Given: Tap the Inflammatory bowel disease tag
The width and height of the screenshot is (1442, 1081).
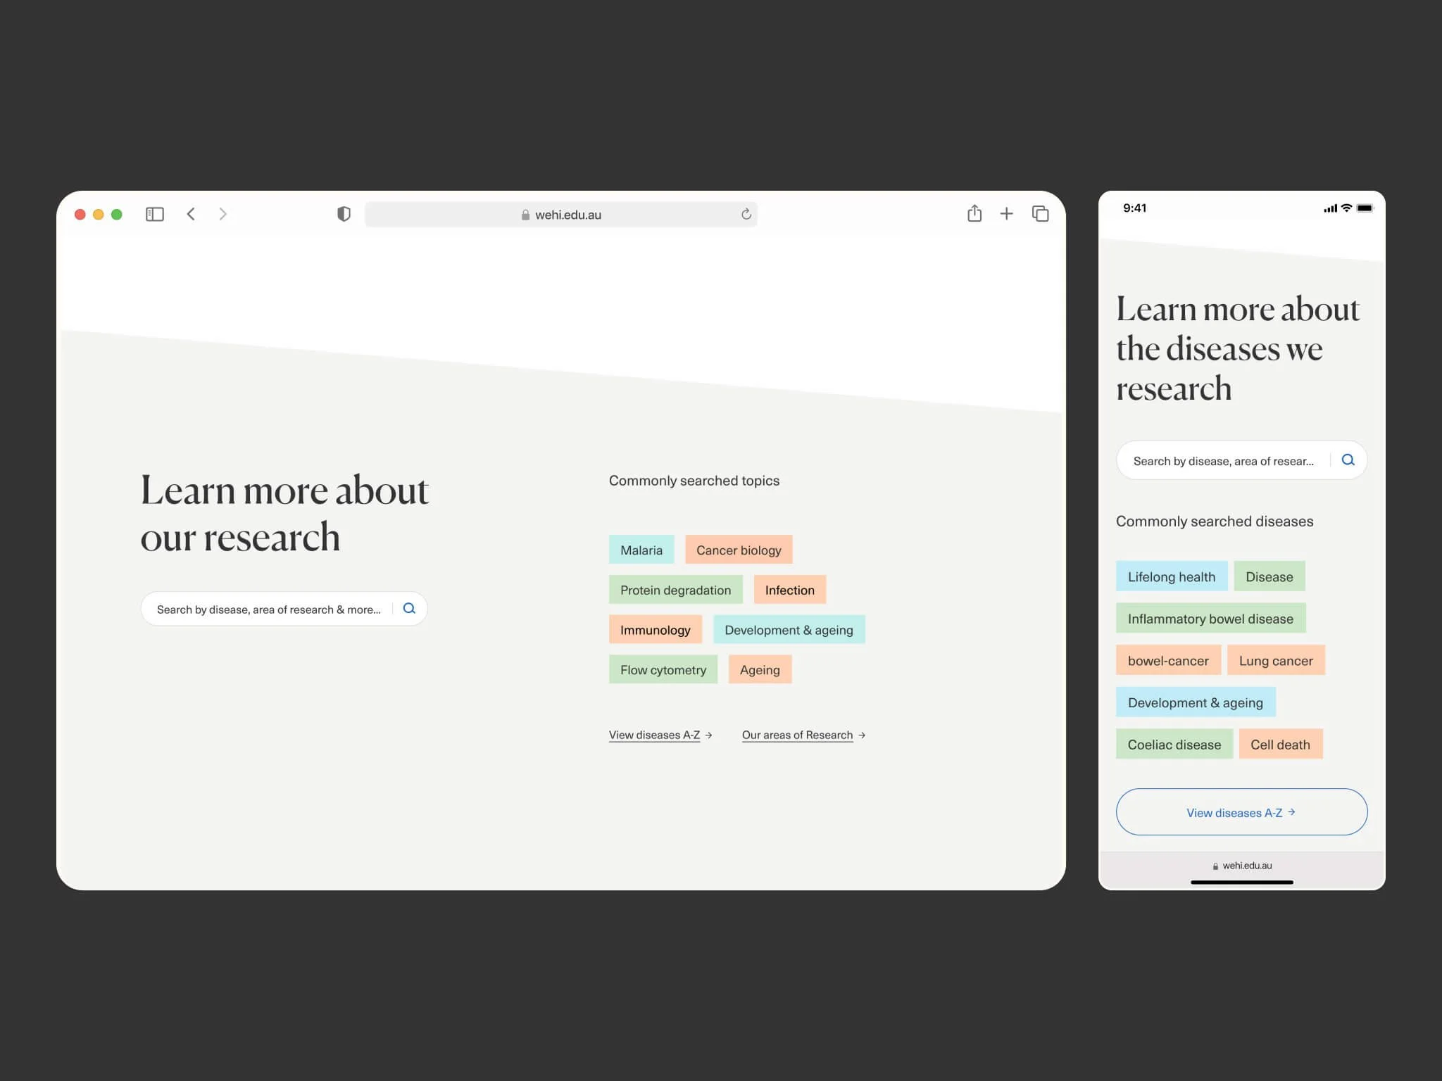Looking at the screenshot, I should [x=1210, y=619].
